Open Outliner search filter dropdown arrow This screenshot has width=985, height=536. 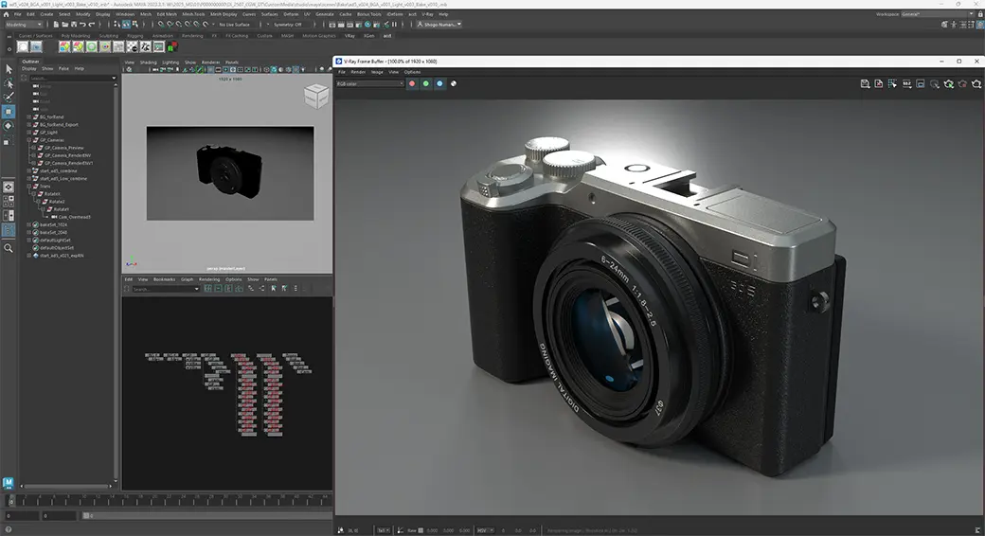[114, 78]
